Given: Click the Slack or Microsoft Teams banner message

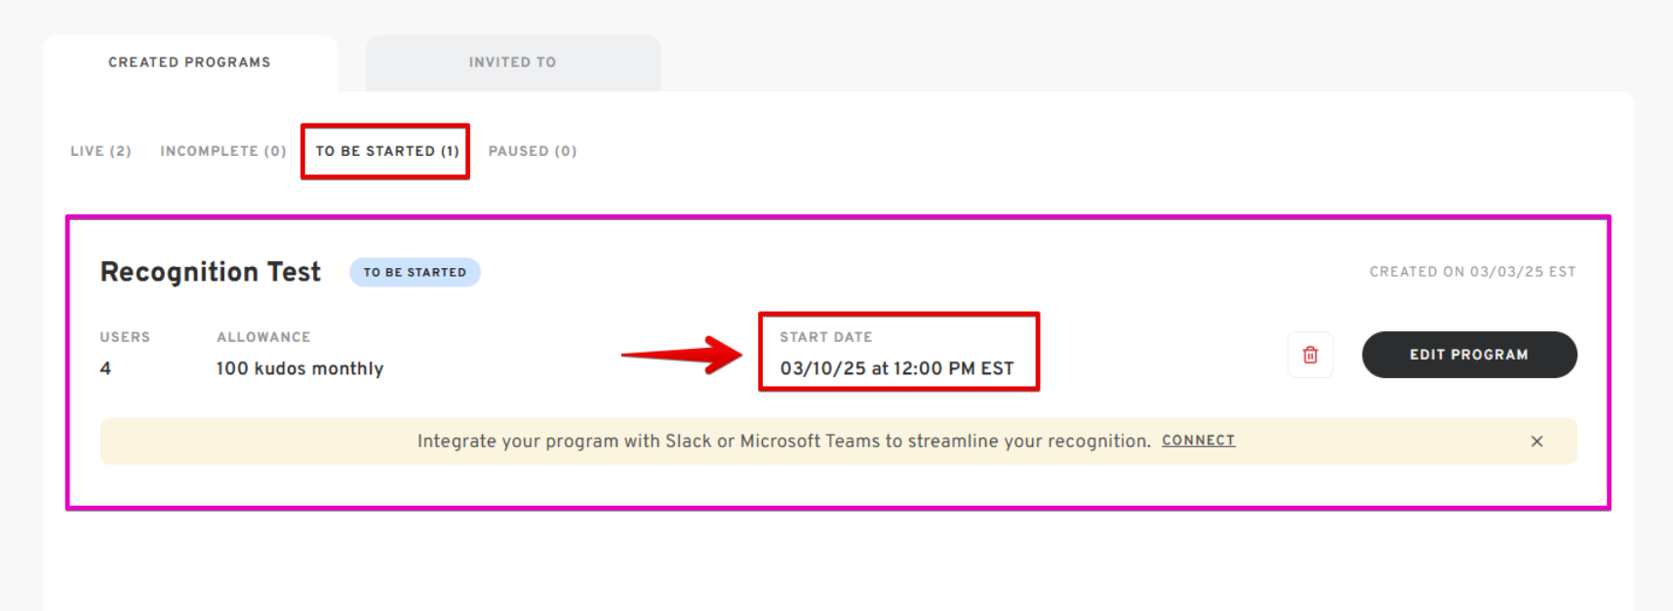Looking at the screenshot, I should point(783,441).
